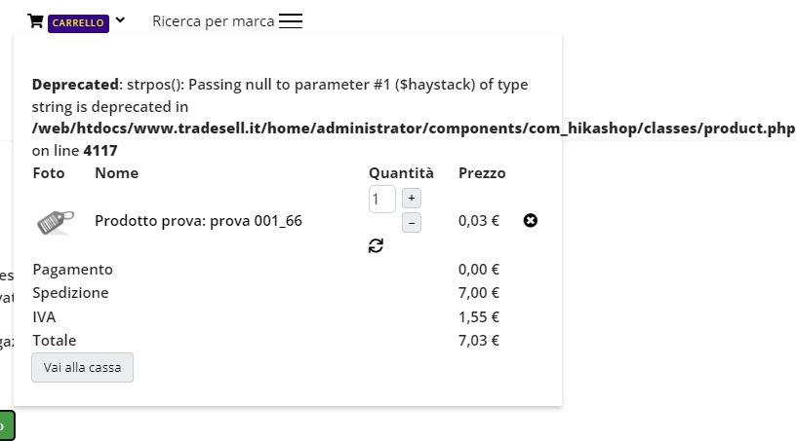Click the refresh cart icon

(x=376, y=246)
